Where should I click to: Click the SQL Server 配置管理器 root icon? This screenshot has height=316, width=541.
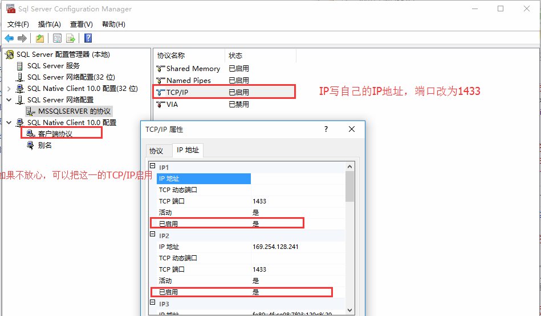pyautogui.click(x=10, y=55)
